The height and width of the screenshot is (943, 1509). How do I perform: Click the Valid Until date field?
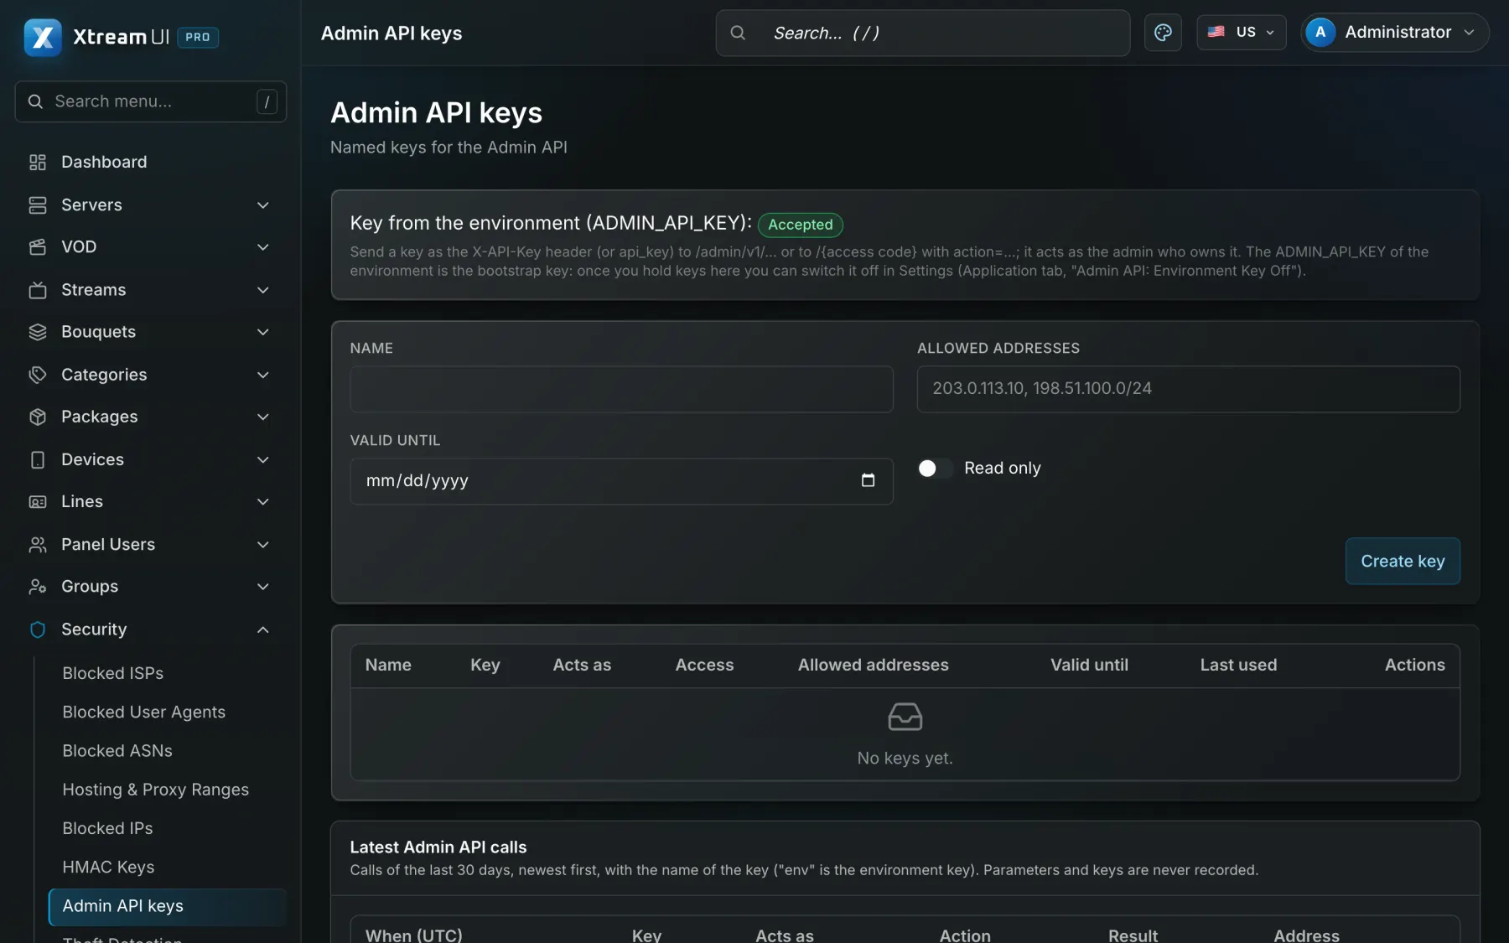621,481
